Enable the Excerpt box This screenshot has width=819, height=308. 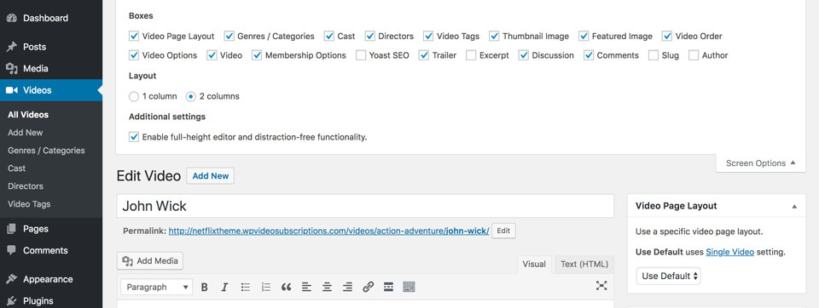click(471, 55)
